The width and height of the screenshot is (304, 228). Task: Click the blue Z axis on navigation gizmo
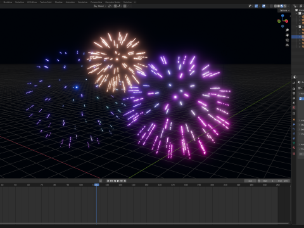pos(282,15)
